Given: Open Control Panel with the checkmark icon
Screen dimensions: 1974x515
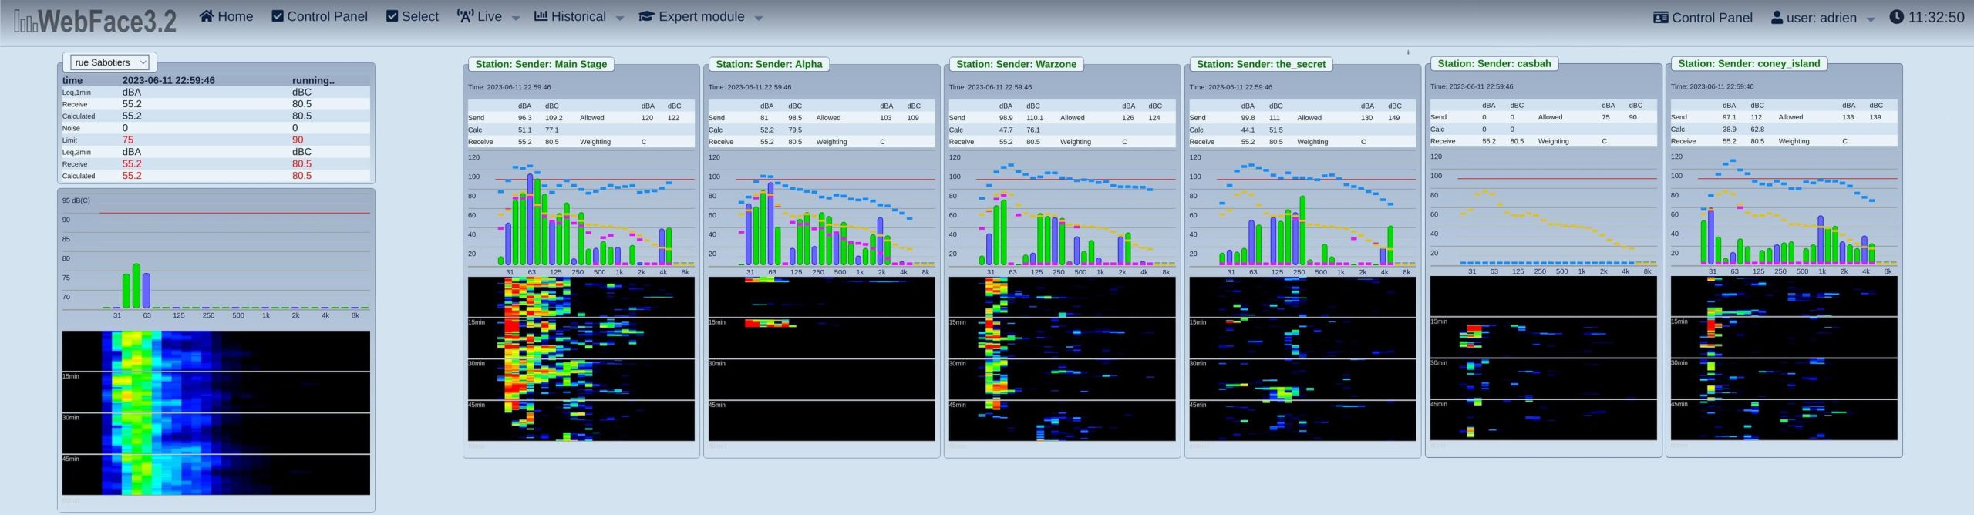Looking at the screenshot, I should (319, 16).
